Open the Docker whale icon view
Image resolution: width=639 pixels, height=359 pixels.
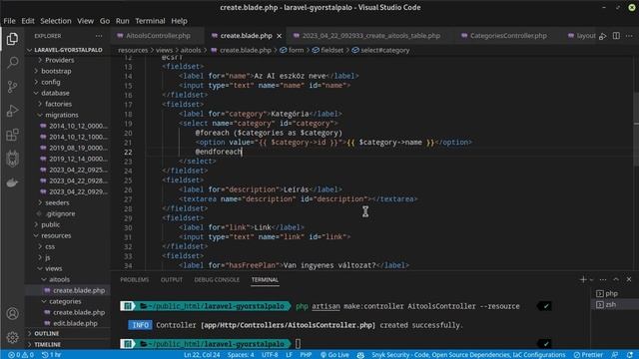click(x=12, y=182)
